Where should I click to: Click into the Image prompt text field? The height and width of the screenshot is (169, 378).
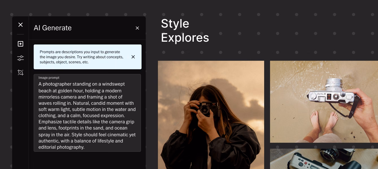(x=87, y=113)
